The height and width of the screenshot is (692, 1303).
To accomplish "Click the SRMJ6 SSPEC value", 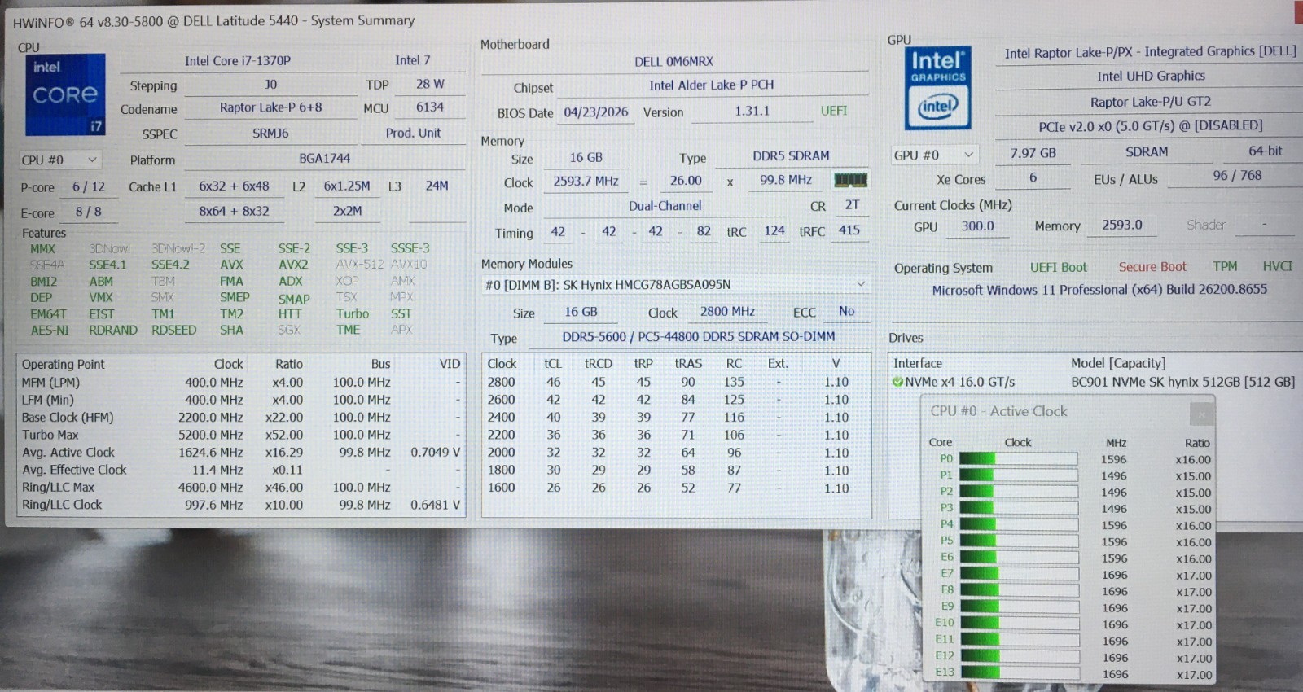I will (270, 133).
